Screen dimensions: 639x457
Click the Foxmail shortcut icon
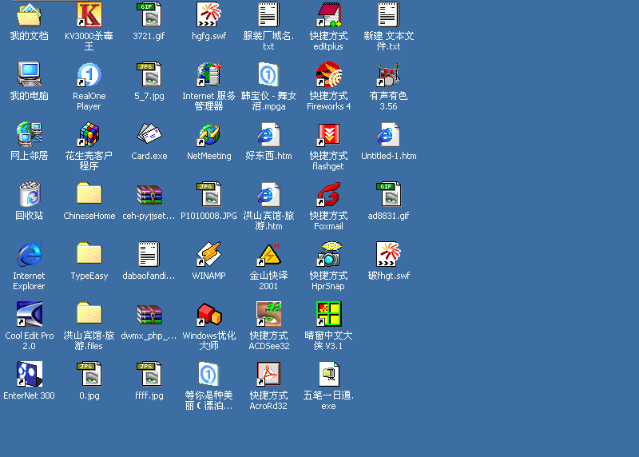[328, 195]
